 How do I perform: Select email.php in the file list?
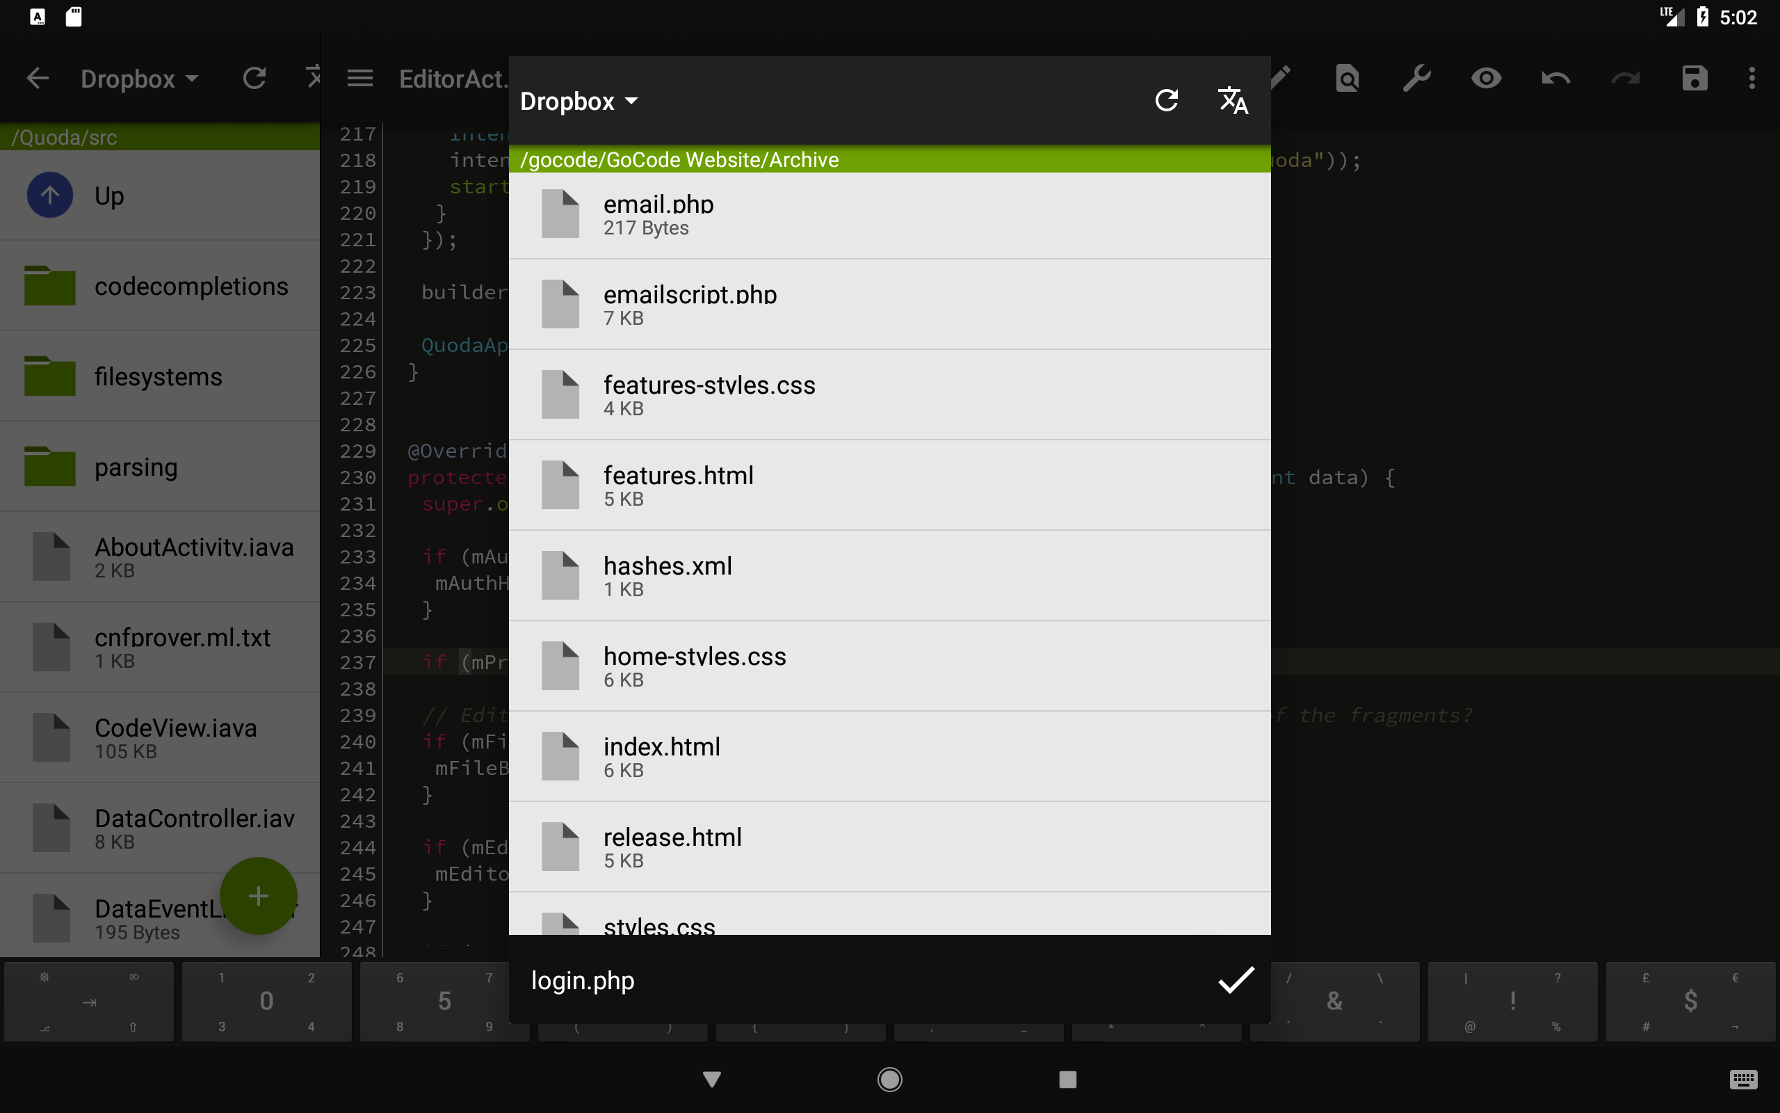pyautogui.click(x=889, y=215)
